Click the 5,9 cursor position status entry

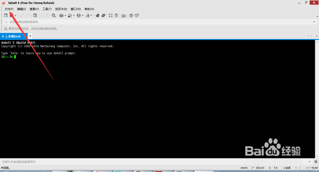coord(276,168)
